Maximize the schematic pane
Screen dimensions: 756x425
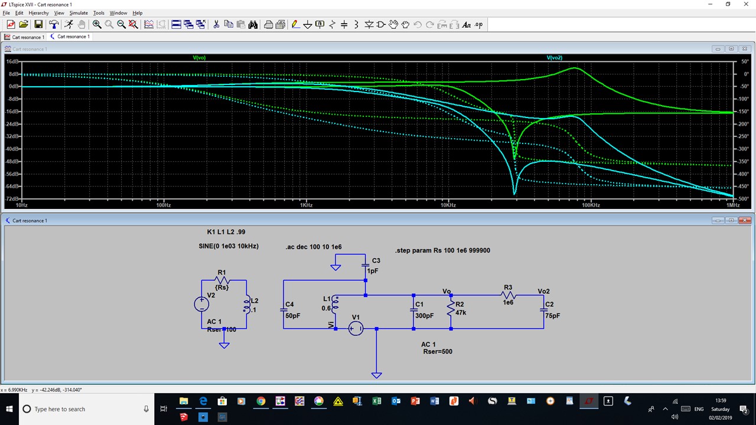point(731,220)
